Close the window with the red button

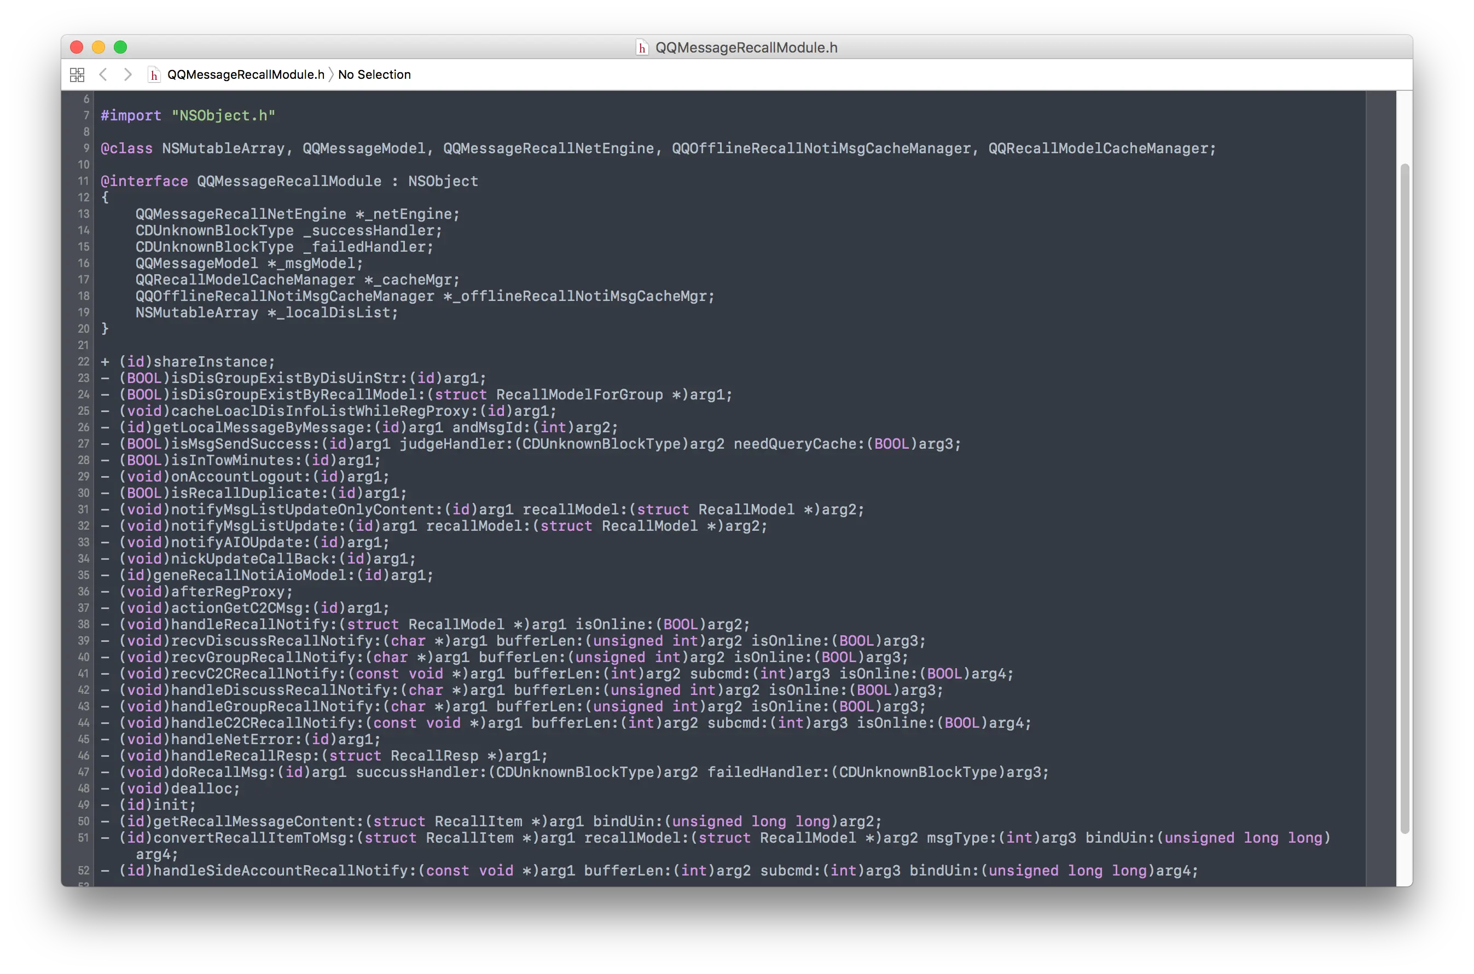click(x=77, y=47)
